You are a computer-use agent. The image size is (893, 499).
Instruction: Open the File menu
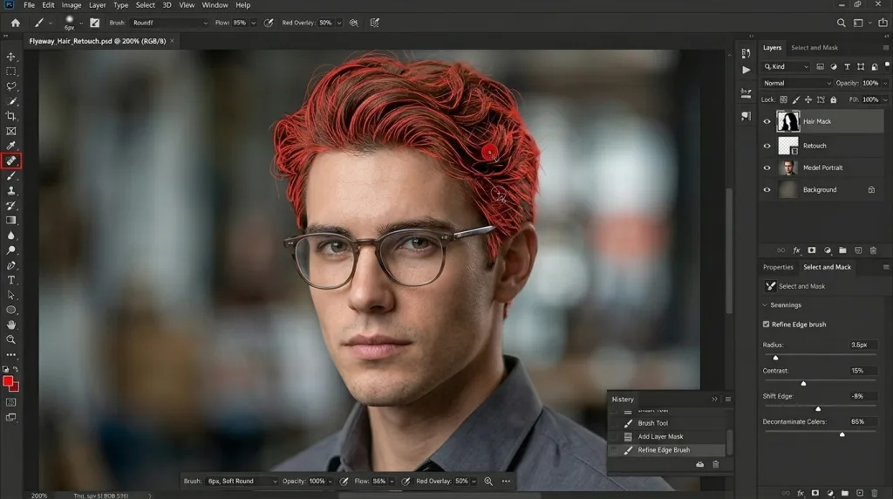click(x=29, y=5)
